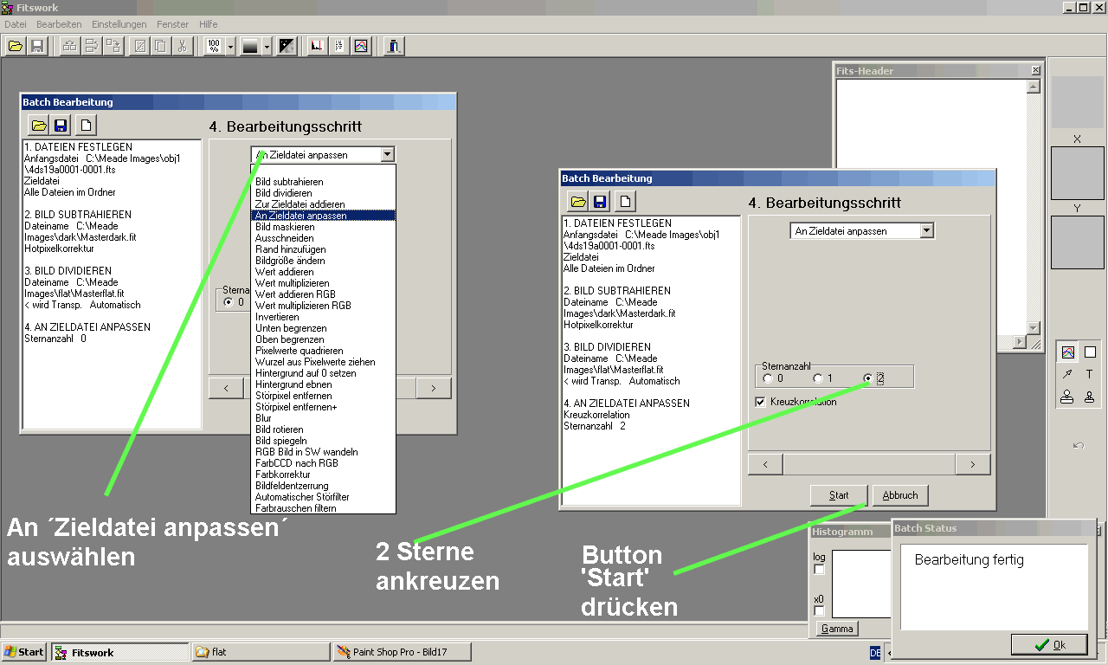Click the Fits-Header vertical scrollbar down arrow
The height and width of the screenshot is (665, 1108).
[1034, 328]
